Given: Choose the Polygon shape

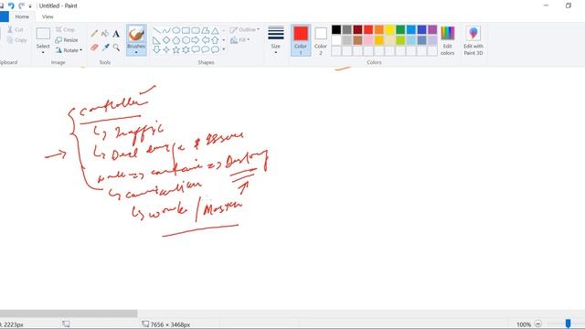Looking at the screenshot, I should [205, 30].
